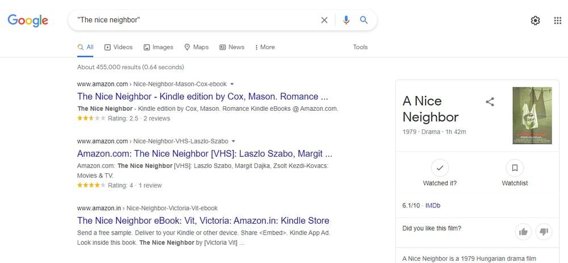
Task: Click the 'Rating: 4 · 1 review' text
Action: tap(135, 186)
